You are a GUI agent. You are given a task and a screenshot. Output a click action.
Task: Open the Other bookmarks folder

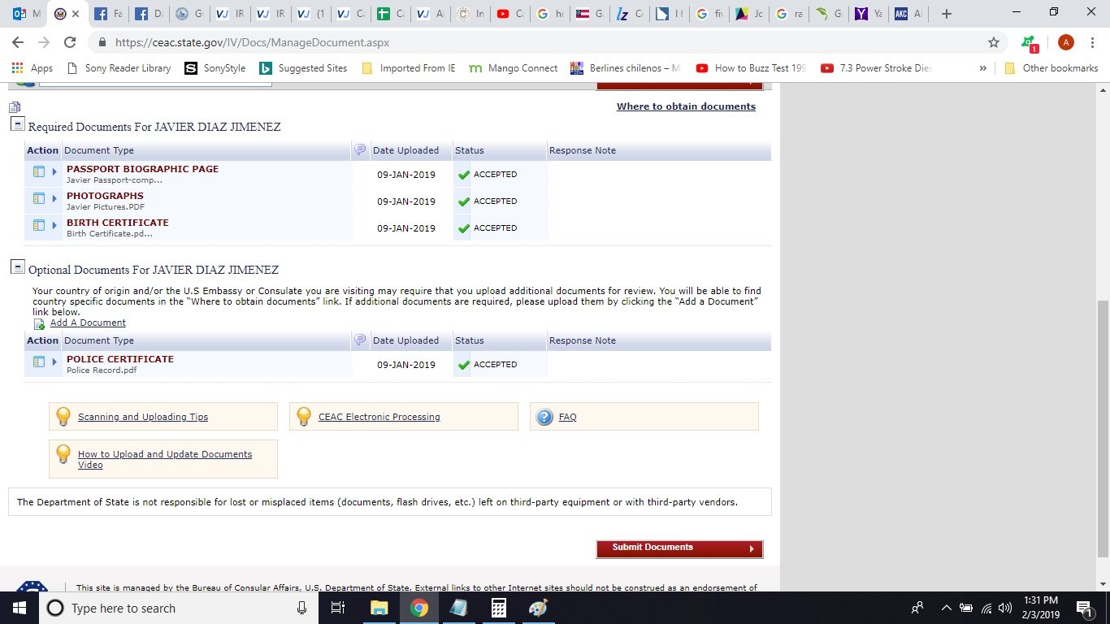[1051, 68]
